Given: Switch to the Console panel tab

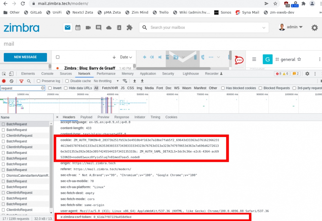Looking at the screenshot, I should 47,74.
